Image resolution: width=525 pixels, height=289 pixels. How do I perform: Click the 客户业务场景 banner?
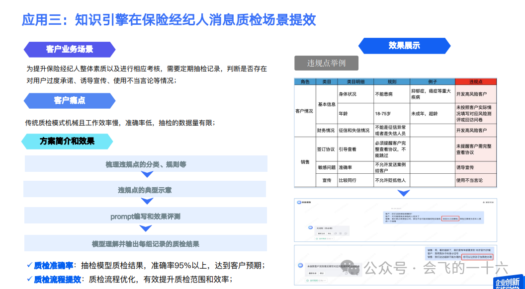tap(70, 50)
